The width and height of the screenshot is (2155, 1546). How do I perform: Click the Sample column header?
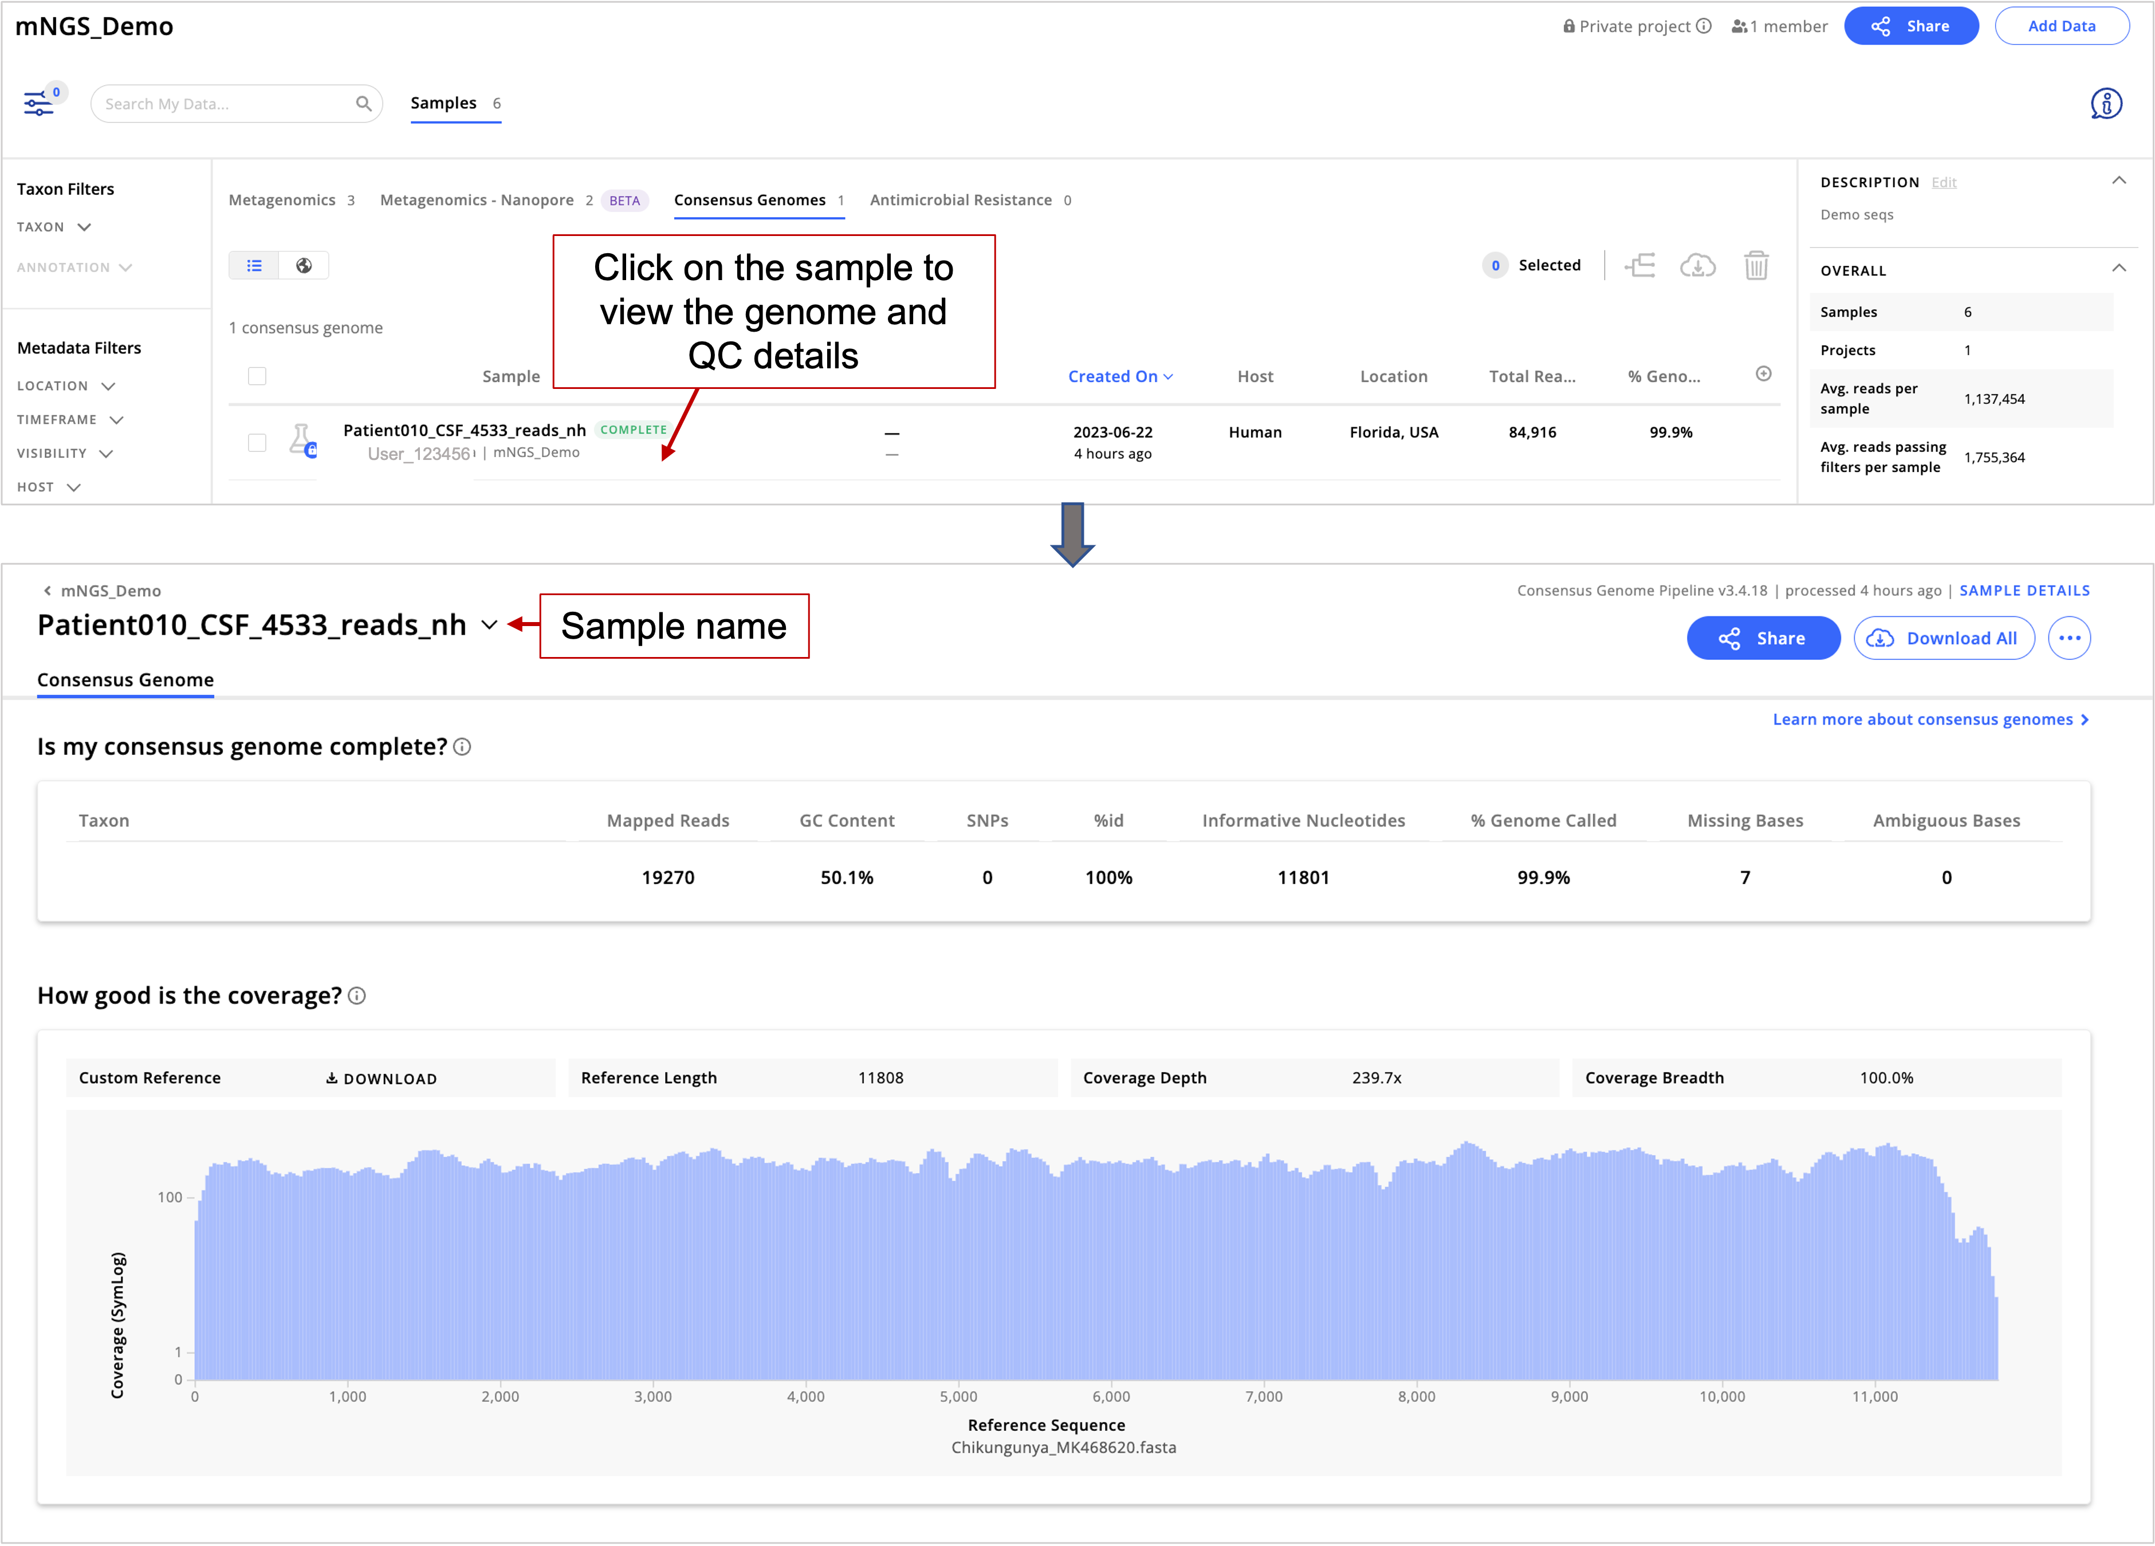point(510,376)
